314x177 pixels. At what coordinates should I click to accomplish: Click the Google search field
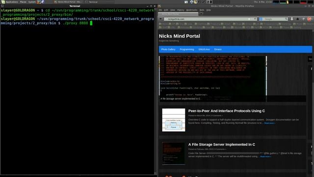pos(274,19)
